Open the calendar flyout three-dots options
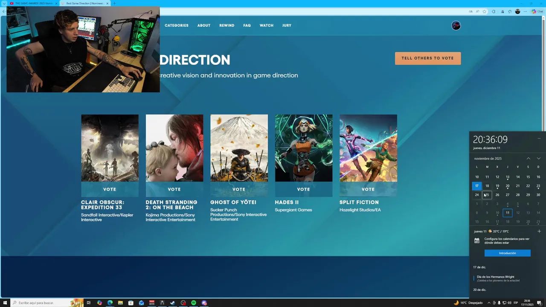The width and height of the screenshot is (546, 307). pos(539,138)
